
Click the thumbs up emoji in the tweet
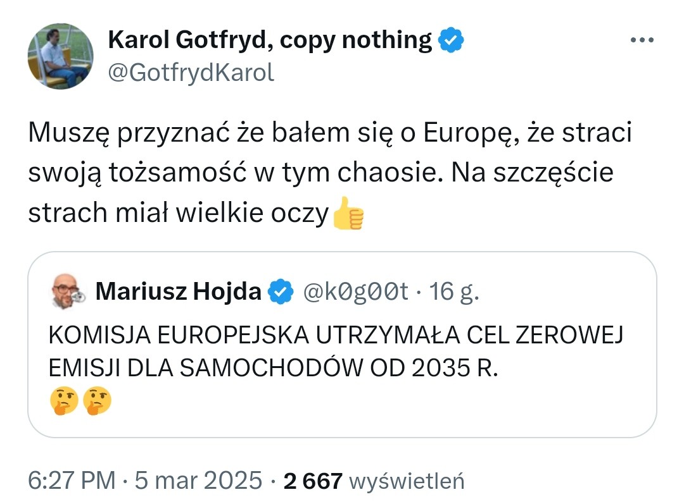click(x=348, y=212)
